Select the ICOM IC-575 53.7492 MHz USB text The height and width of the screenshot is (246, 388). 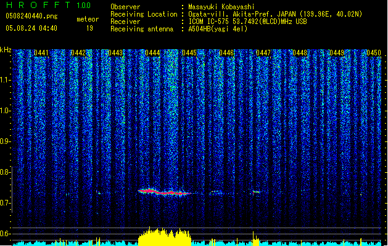coord(247,22)
